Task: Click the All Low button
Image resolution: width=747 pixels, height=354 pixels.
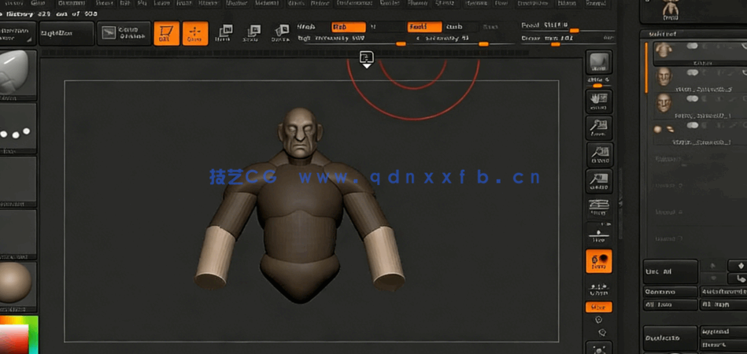Action: click(x=671, y=304)
